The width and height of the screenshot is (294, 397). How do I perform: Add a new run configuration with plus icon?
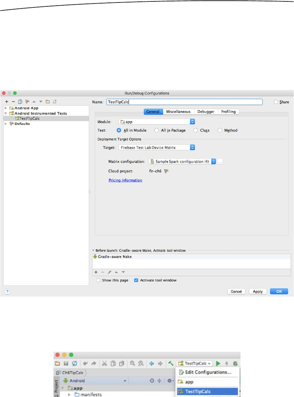click(7, 101)
